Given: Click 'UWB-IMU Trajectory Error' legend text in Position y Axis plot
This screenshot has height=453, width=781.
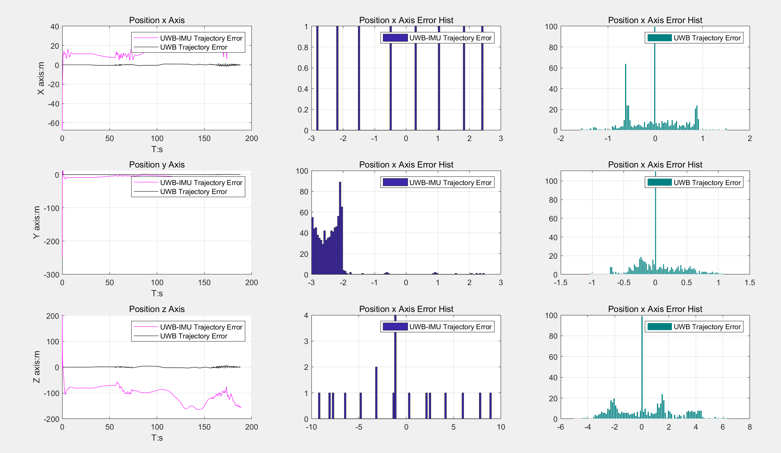Looking at the screenshot, I should pos(201,183).
